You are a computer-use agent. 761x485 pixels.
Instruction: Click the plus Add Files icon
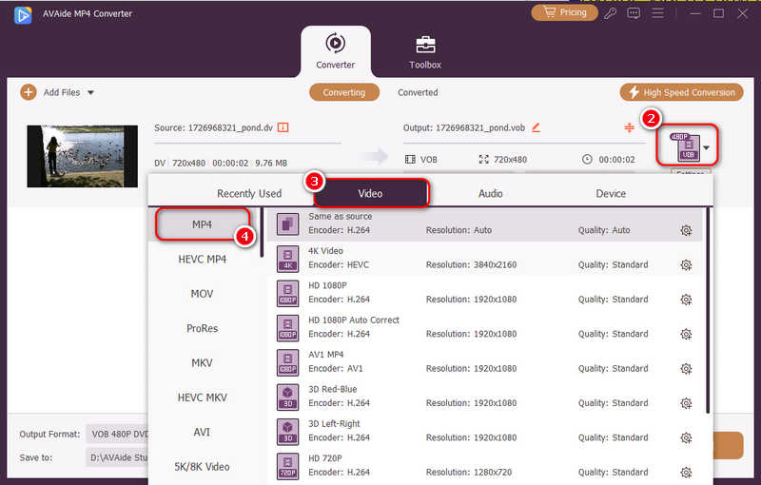click(29, 92)
